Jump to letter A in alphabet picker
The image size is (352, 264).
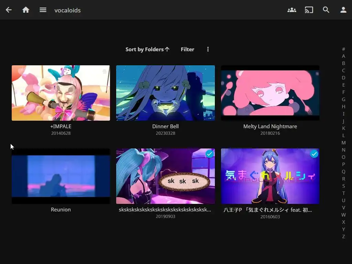tap(343, 56)
